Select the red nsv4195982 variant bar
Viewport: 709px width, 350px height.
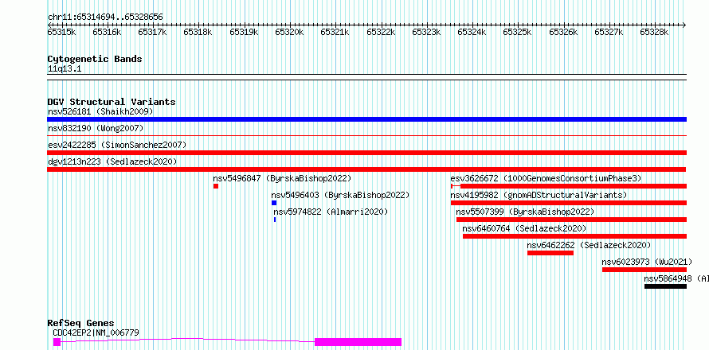coord(569,203)
